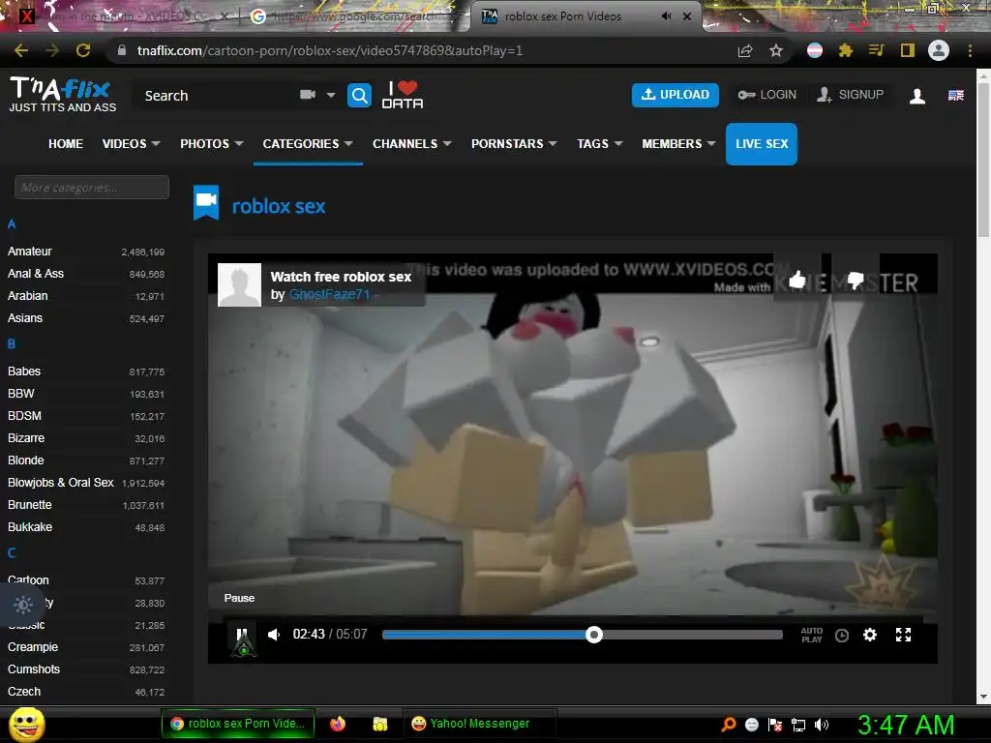Toggle the AUTO PLAY option in player
991x743 pixels.
[x=812, y=635]
